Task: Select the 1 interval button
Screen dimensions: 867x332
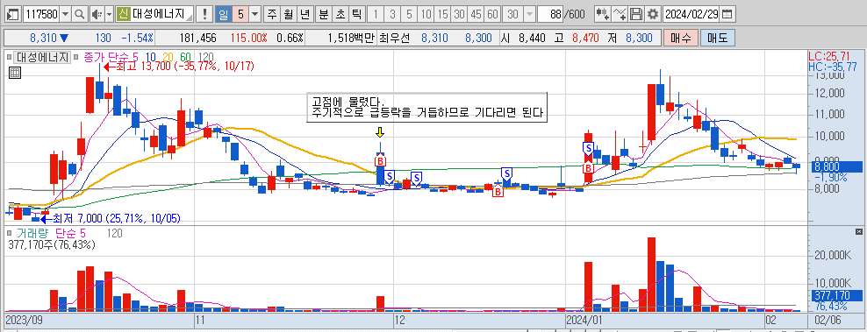Action: pos(376,14)
